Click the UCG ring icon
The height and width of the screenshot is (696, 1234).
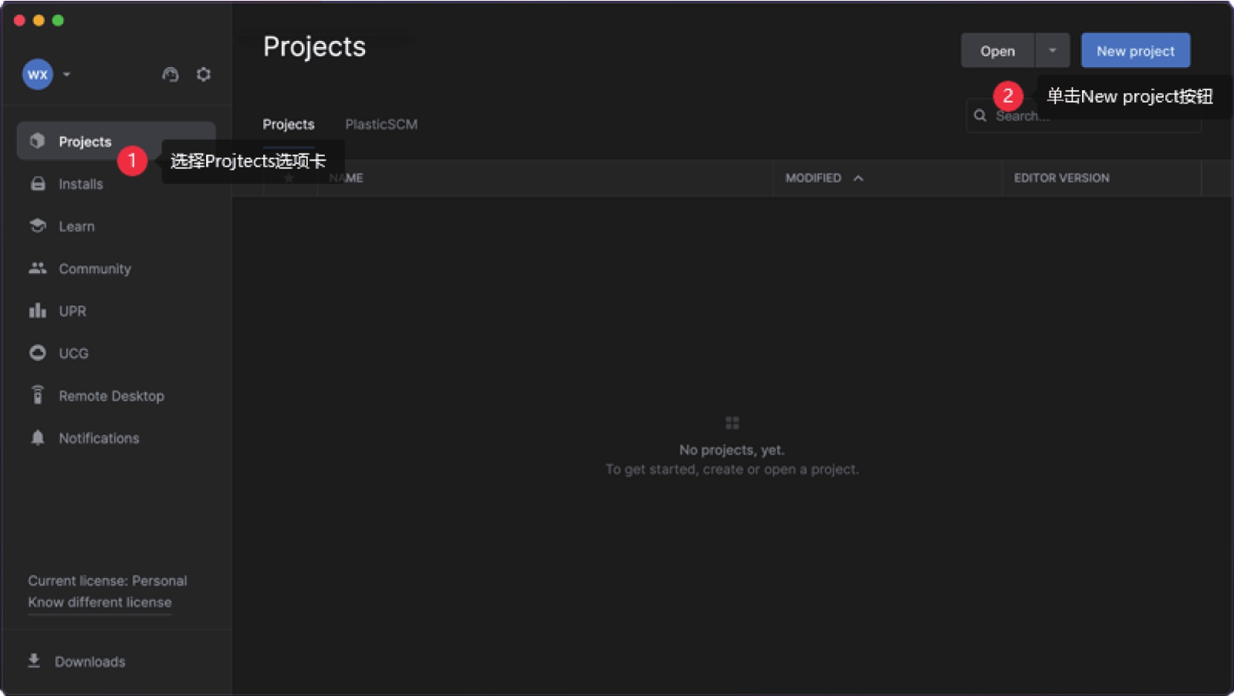[38, 353]
